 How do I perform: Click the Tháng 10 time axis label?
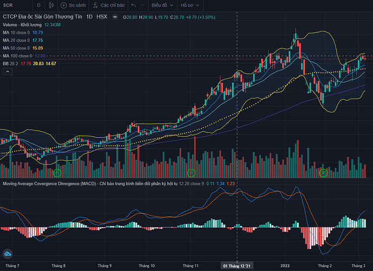click(x=147, y=266)
